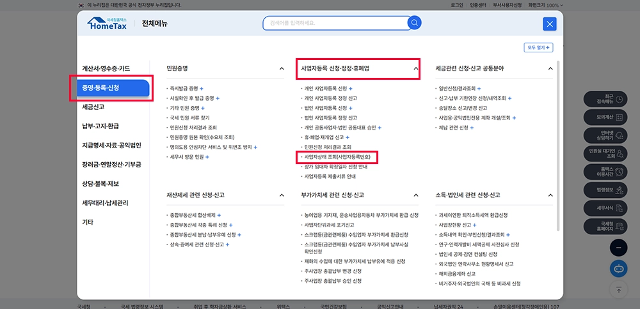Expand plus next to 기타 민원 증명
This screenshot has height=309, width=640.
[x=203, y=108]
